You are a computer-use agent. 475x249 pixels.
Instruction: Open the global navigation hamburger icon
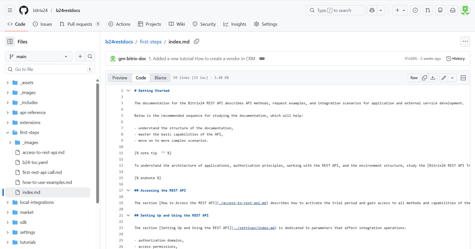[x=9, y=10]
